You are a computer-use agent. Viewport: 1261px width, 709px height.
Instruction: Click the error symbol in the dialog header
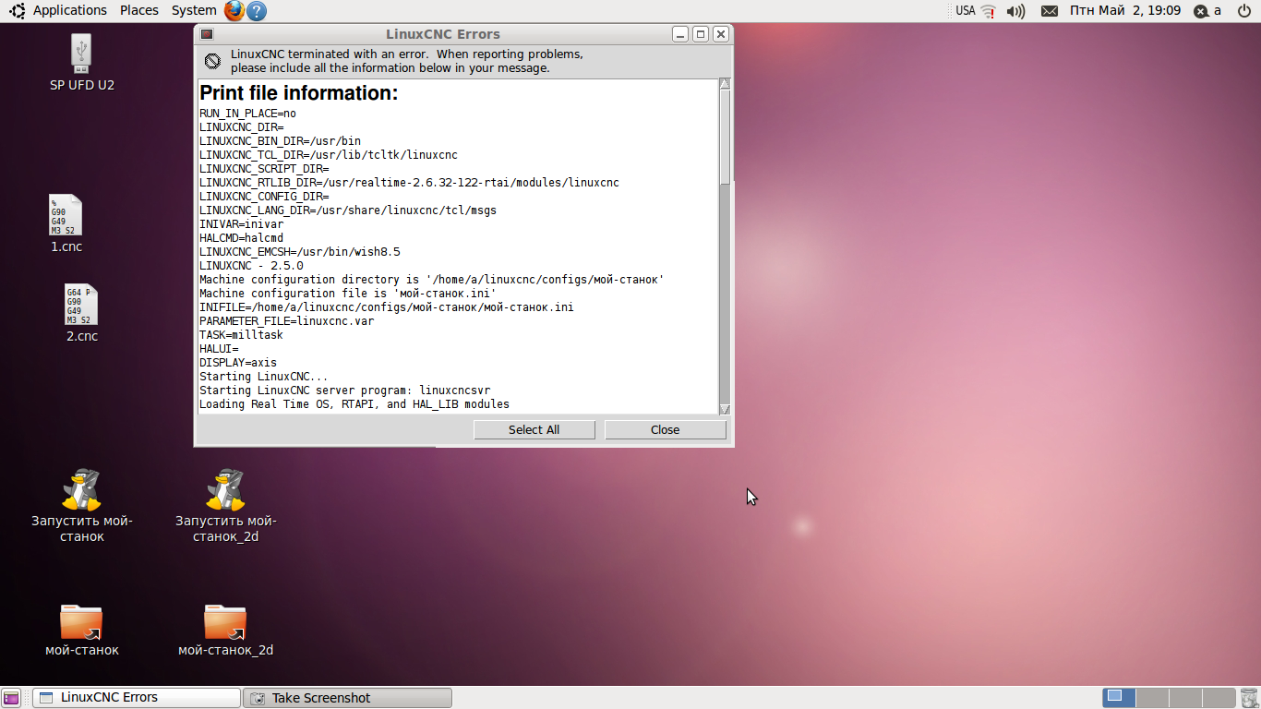(212, 61)
